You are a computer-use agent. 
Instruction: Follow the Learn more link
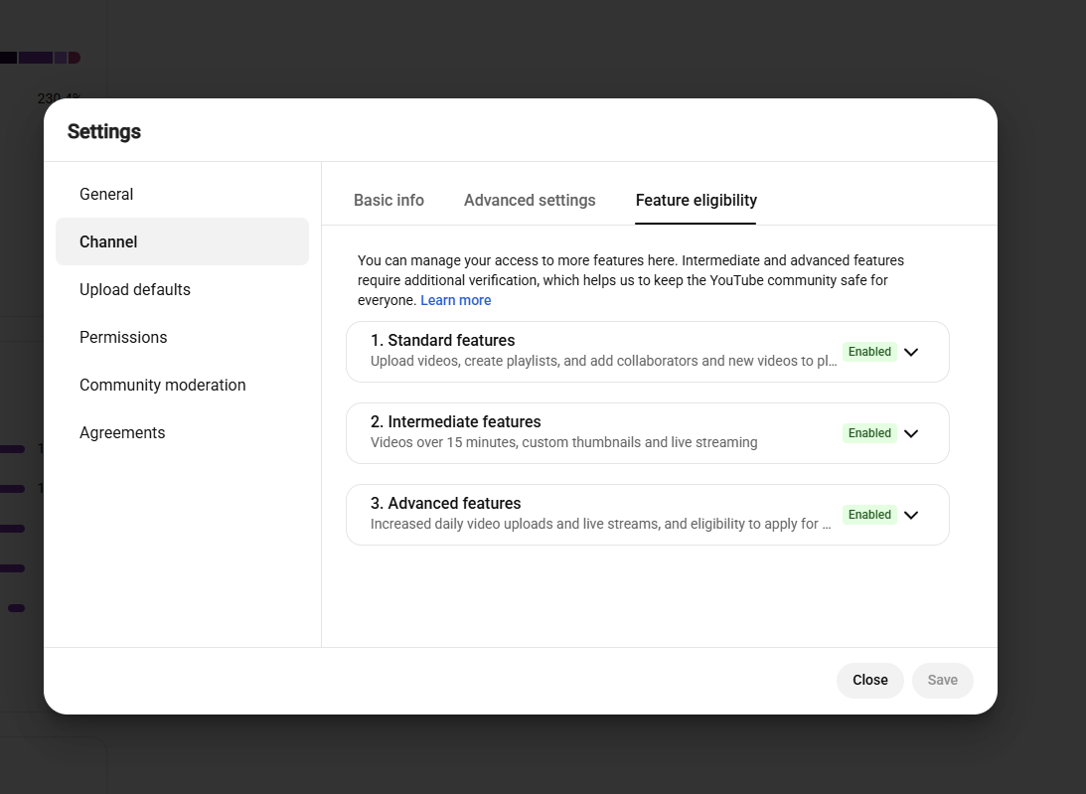[x=456, y=301]
